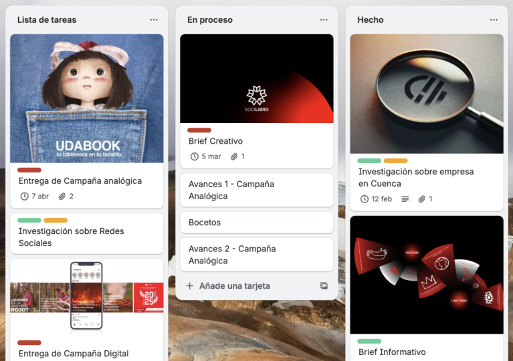Image resolution: width=513 pixels, height=361 pixels.
Task: Click the clock icon beside 7 abr
Action: click(x=25, y=196)
